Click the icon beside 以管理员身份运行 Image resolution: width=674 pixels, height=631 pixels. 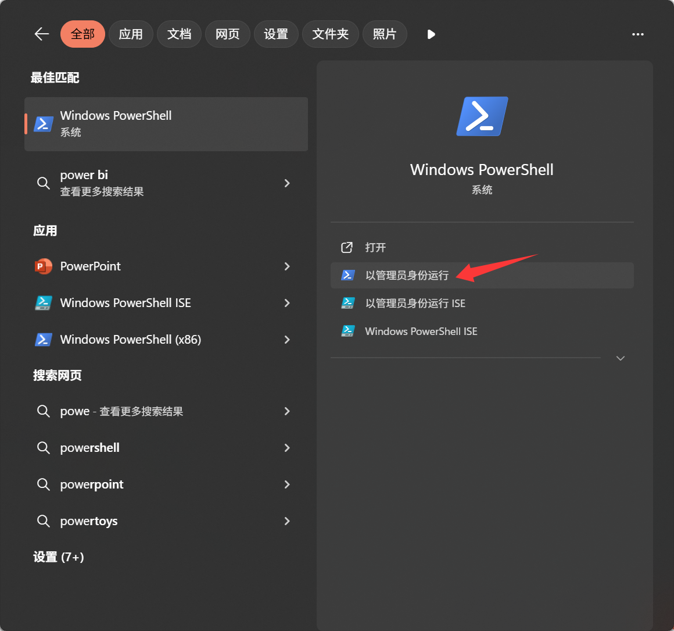coord(347,275)
